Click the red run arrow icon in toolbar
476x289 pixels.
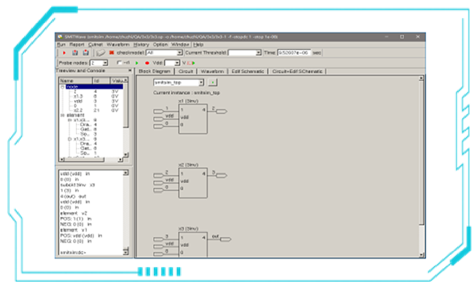64,53
